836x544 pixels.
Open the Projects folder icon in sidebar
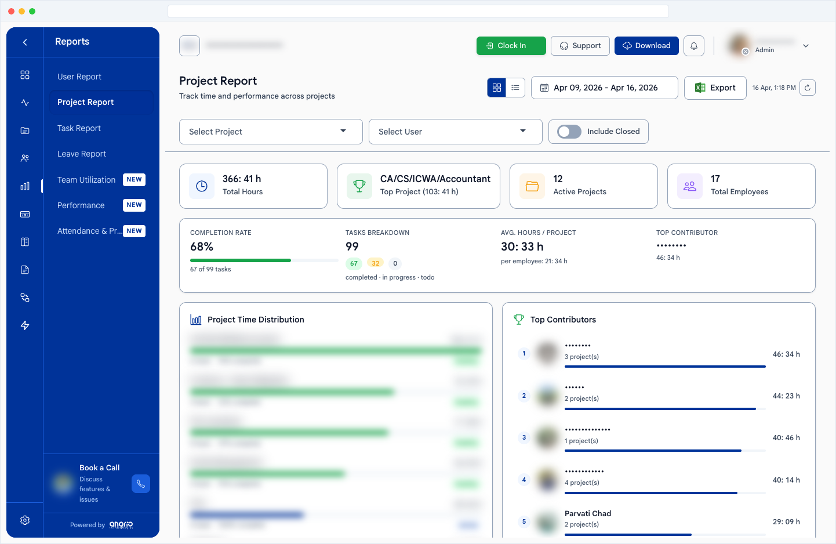24,130
